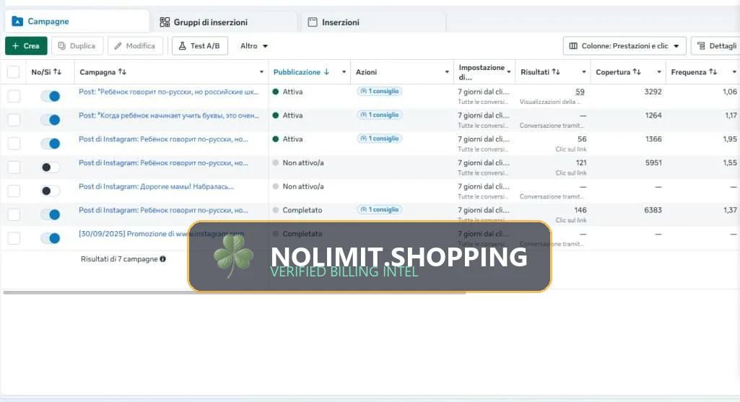The image size is (740, 402).
Task: Click the Duplica button
Action: 77,45
